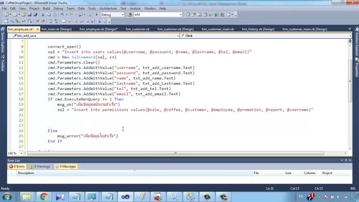Switch to frm_customer.vb tab
This screenshot has height=202, width=359.
coord(137,29)
